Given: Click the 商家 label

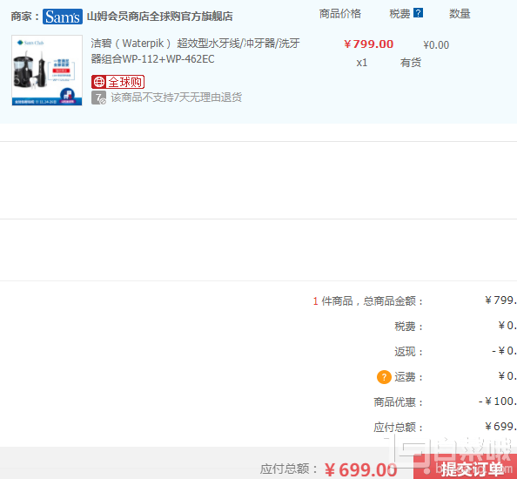Looking at the screenshot, I should [25, 17].
